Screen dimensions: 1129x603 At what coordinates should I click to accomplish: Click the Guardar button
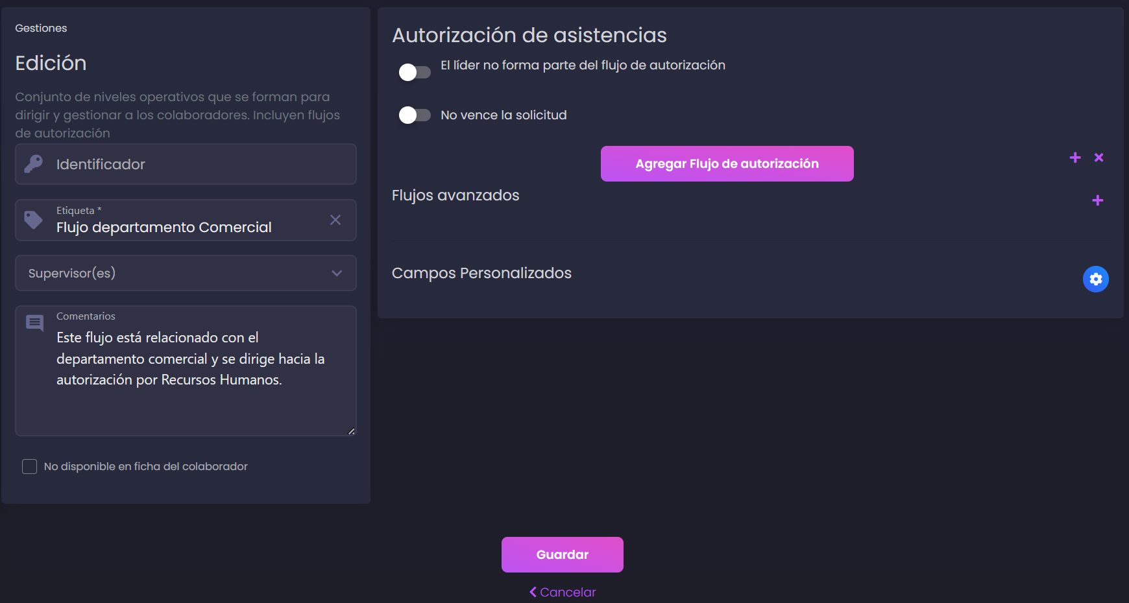[x=562, y=554]
